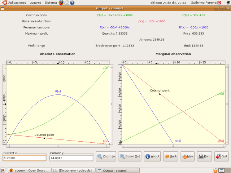
Task: Click the workspace switcher icon
Action: pyautogui.click(x=221, y=170)
